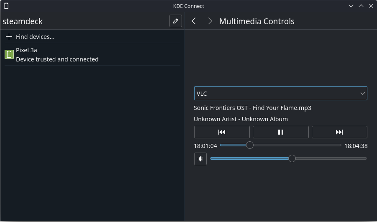Image resolution: width=377 pixels, height=222 pixels.
Task: Click the plus icon beside Find devices
Action: pyautogui.click(x=9, y=37)
